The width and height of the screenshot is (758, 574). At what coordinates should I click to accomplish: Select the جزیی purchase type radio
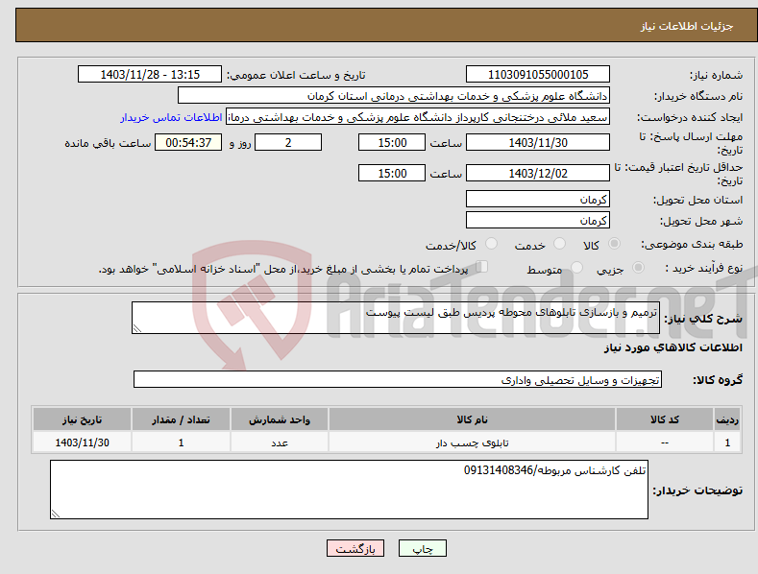(638, 267)
